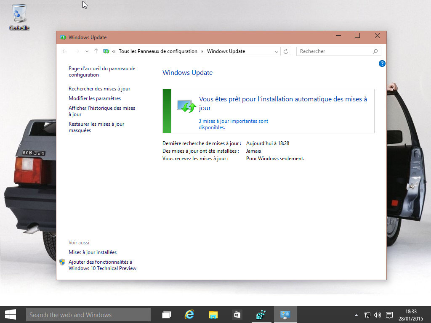Screen dimensions: 431x323
Task: Open Internet Explorer from the taskbar
Action: pos(190,315)
